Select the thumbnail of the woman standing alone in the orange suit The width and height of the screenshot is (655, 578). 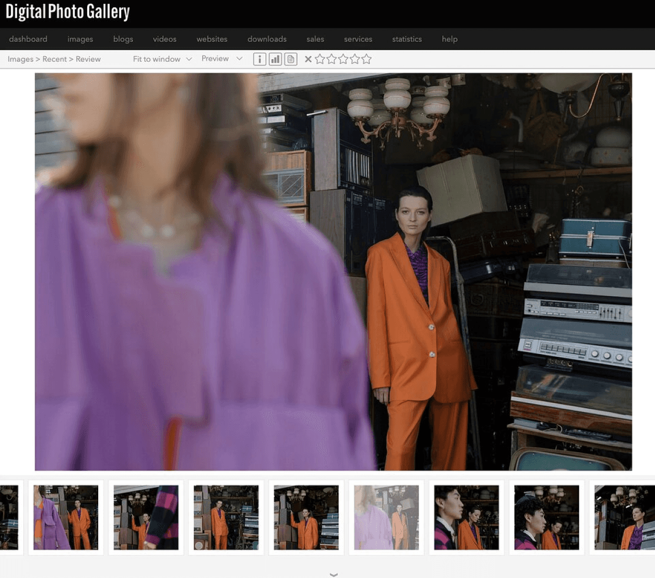(226, 517)
